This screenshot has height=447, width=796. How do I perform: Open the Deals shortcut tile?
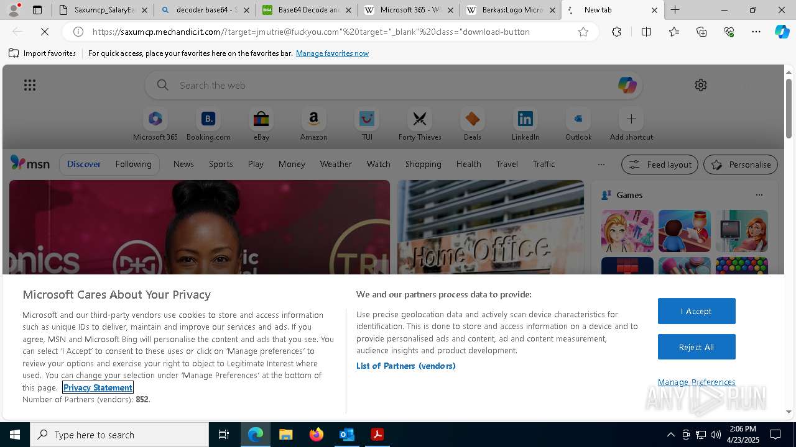(473, 124)
